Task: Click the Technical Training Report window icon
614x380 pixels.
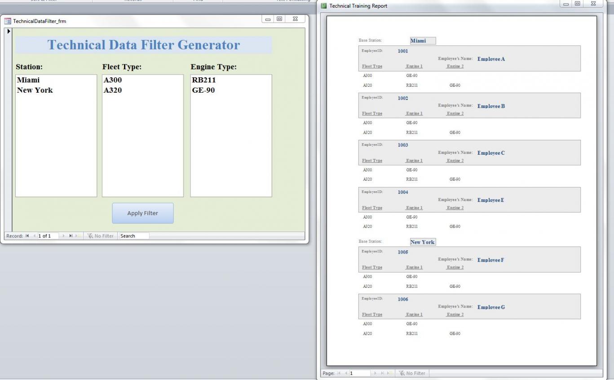Action: click(x=324, y=6)
